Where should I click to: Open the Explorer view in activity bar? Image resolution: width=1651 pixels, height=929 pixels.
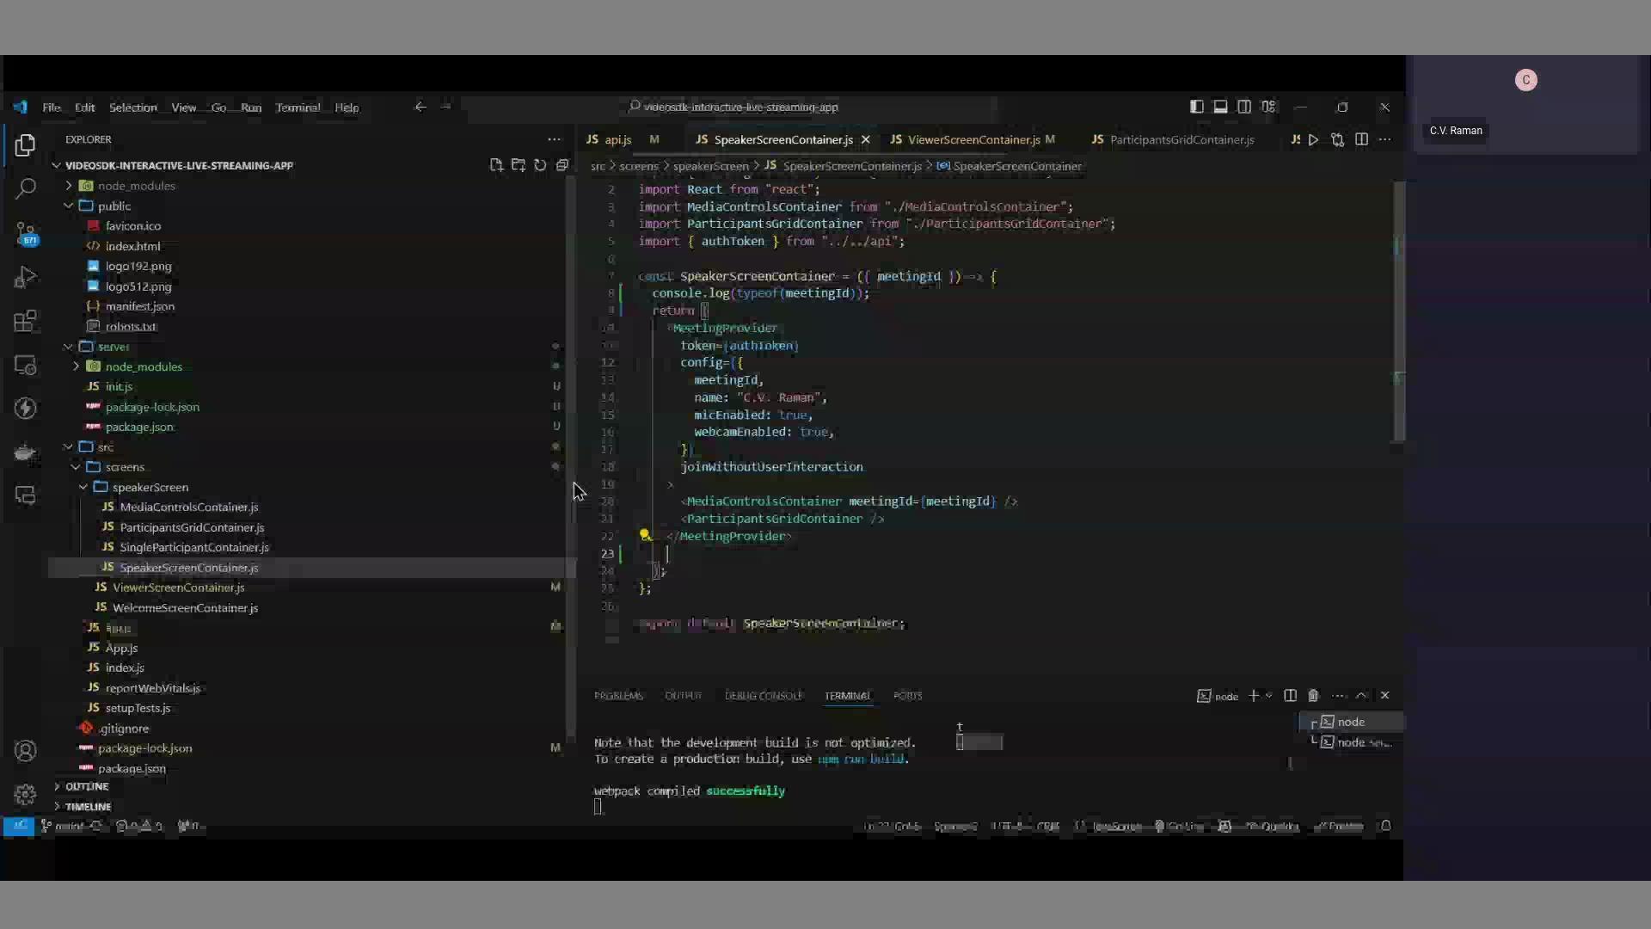[x=25, y=145]
